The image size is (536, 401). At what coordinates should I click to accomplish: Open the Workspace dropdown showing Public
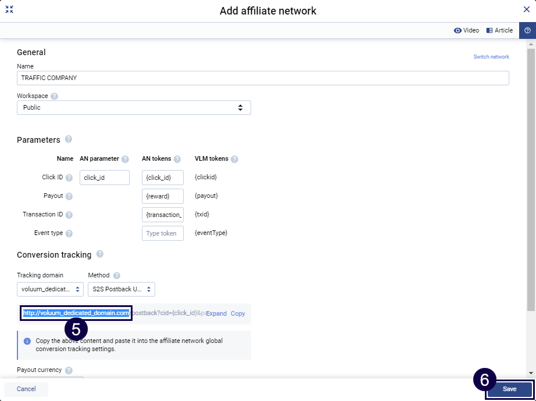134,107
